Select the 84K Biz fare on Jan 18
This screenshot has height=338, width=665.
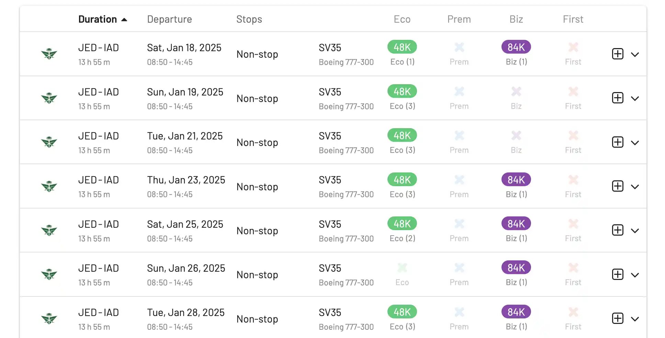click(x=516, y=47)
